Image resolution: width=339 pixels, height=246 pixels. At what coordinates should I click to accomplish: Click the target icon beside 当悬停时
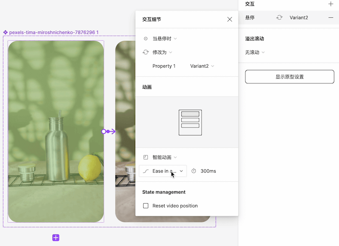146,39
